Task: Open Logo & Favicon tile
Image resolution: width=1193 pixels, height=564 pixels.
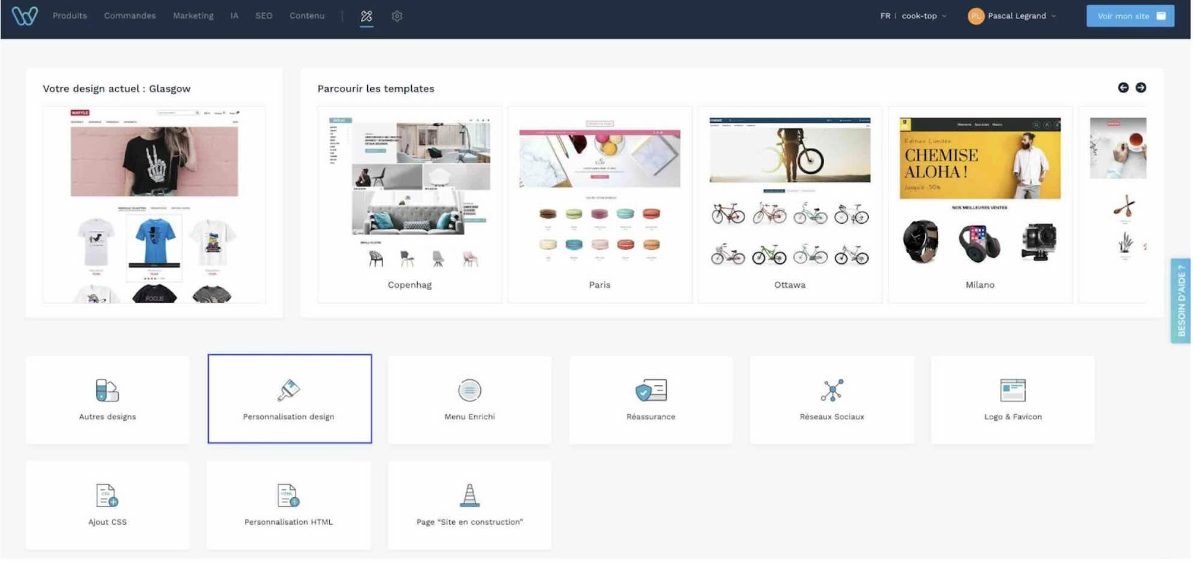Action: pyautogui.click(x=1013, y=399)
